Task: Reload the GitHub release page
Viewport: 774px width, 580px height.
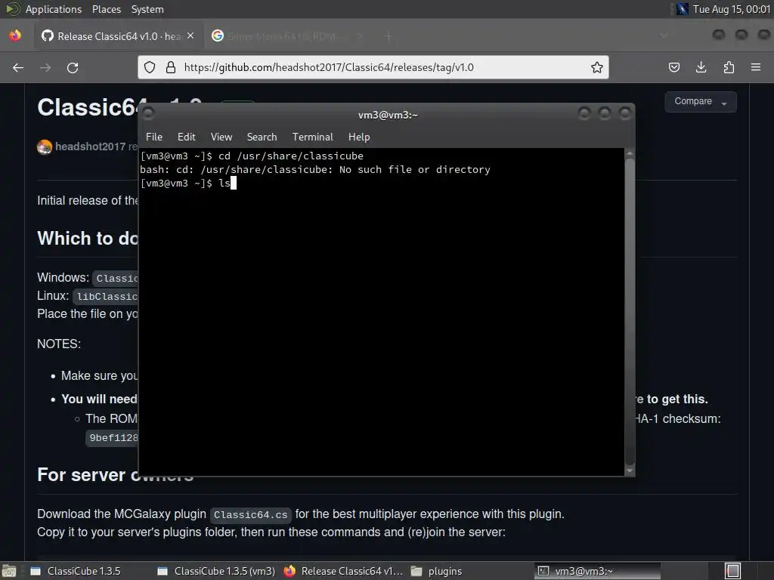Action: [x=73, y=67]
